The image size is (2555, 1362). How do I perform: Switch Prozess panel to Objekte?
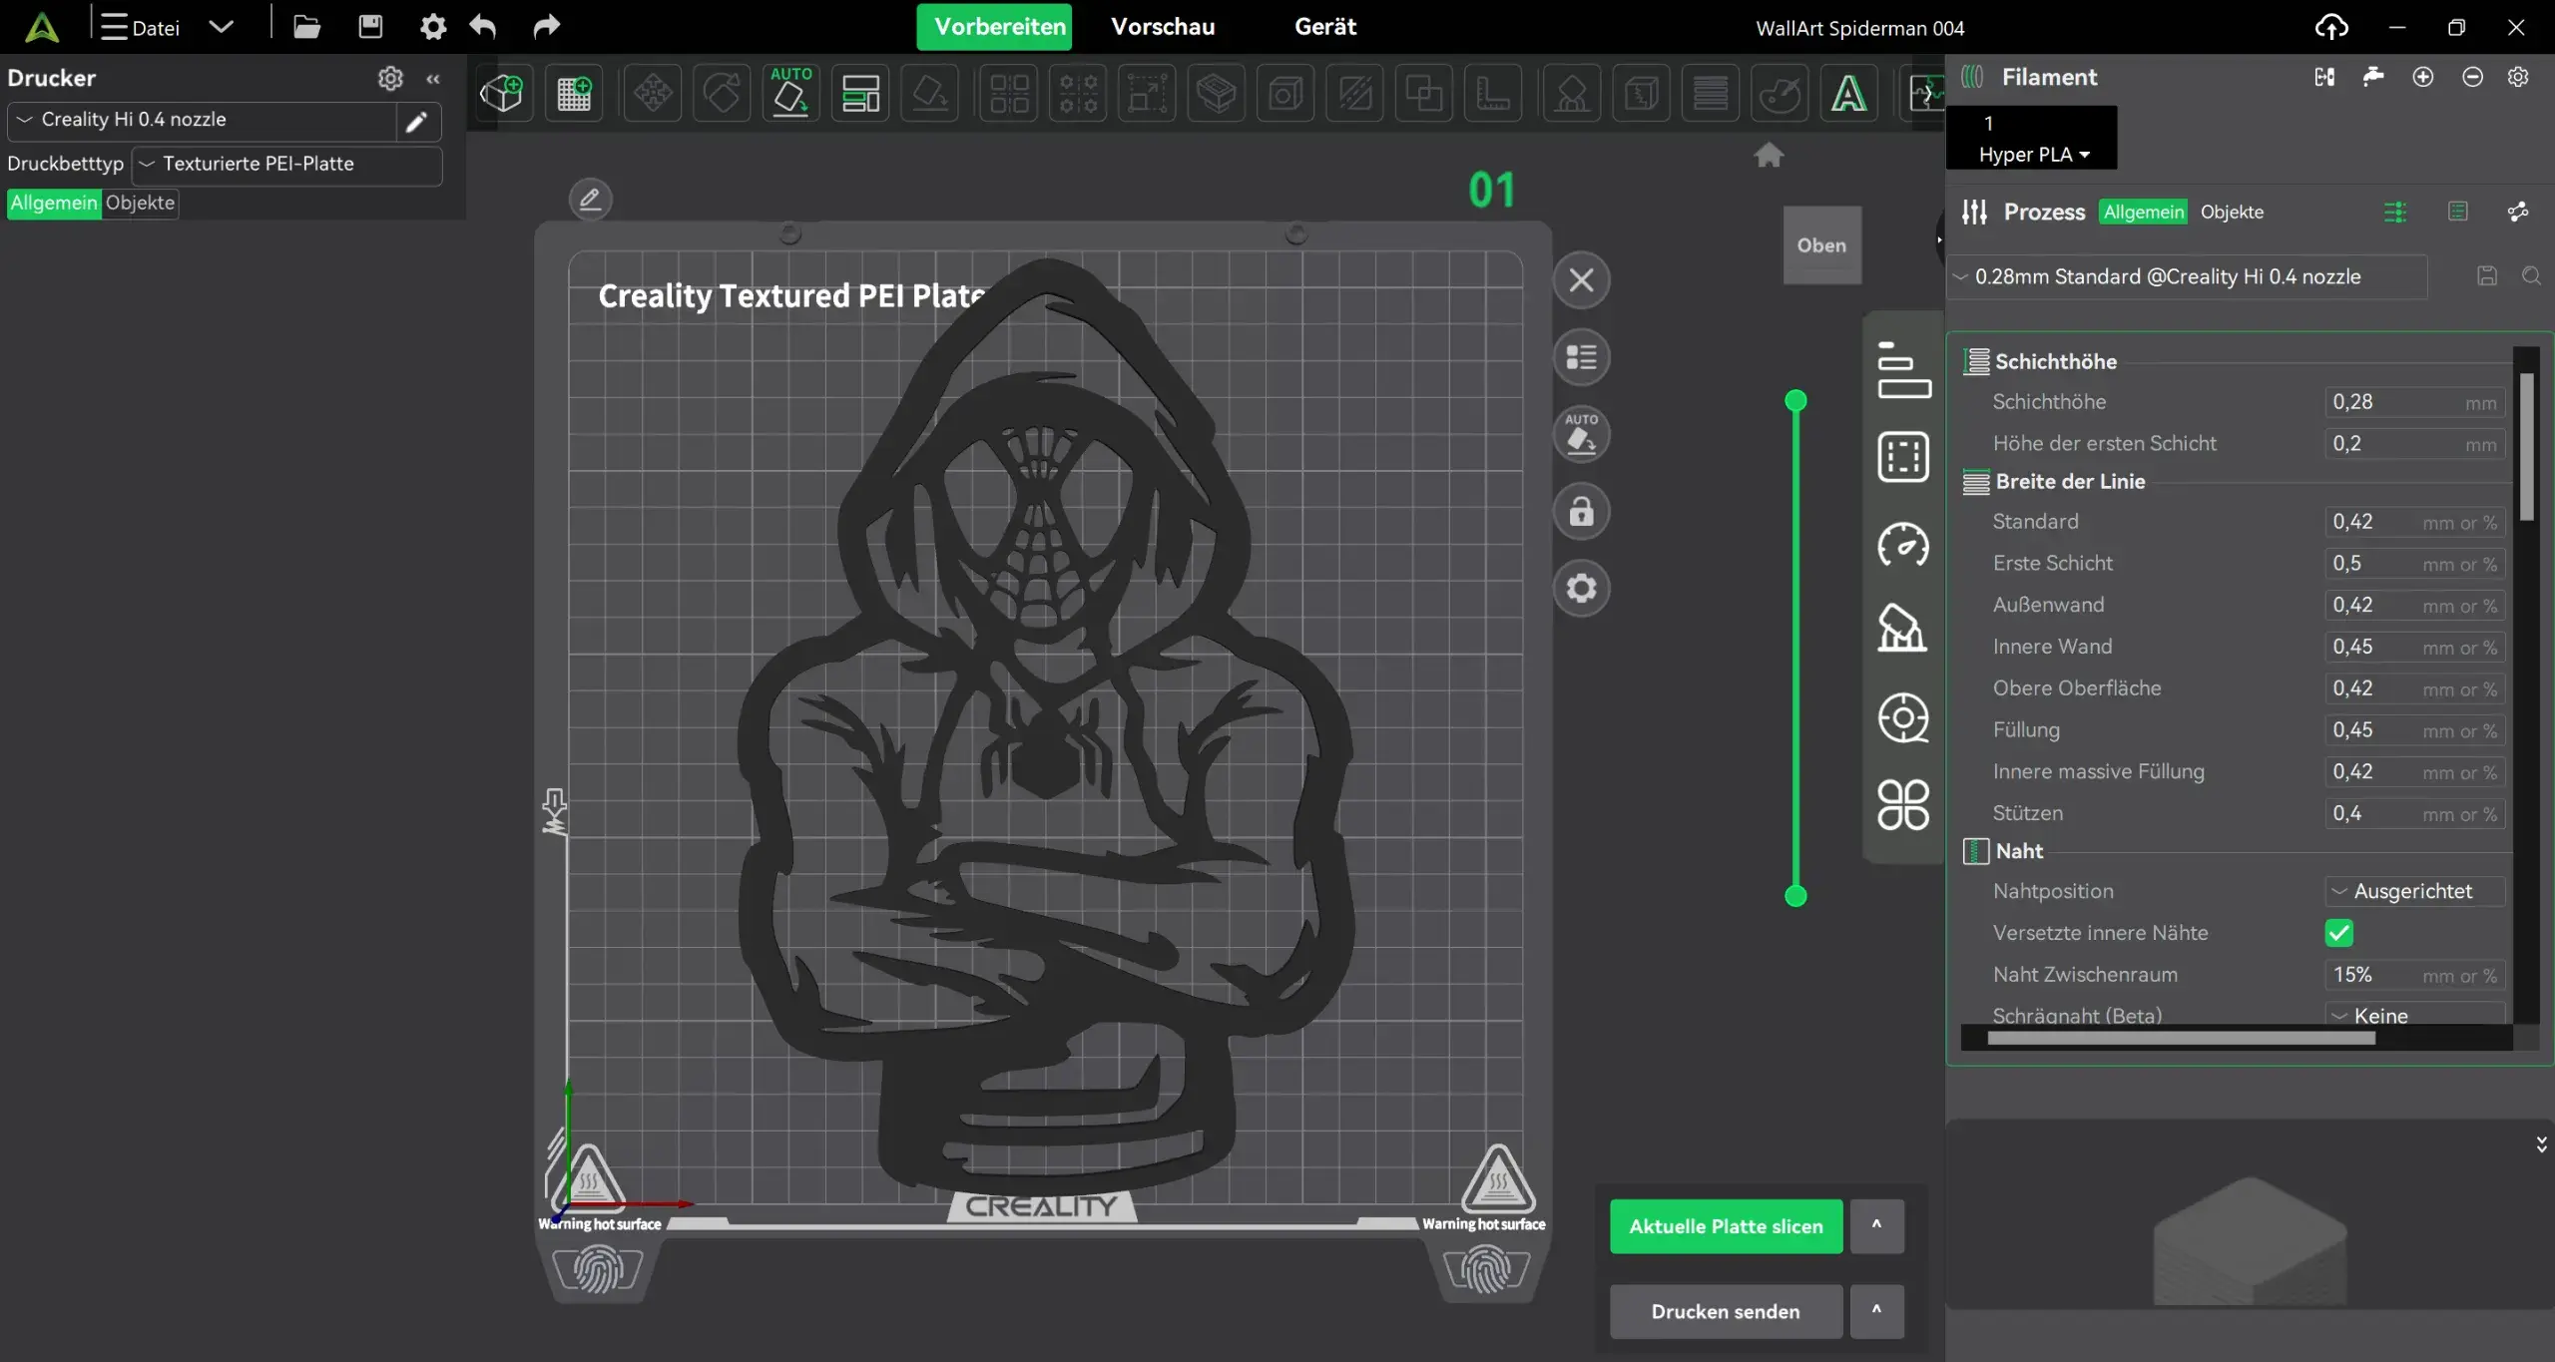pos(2232,212)
